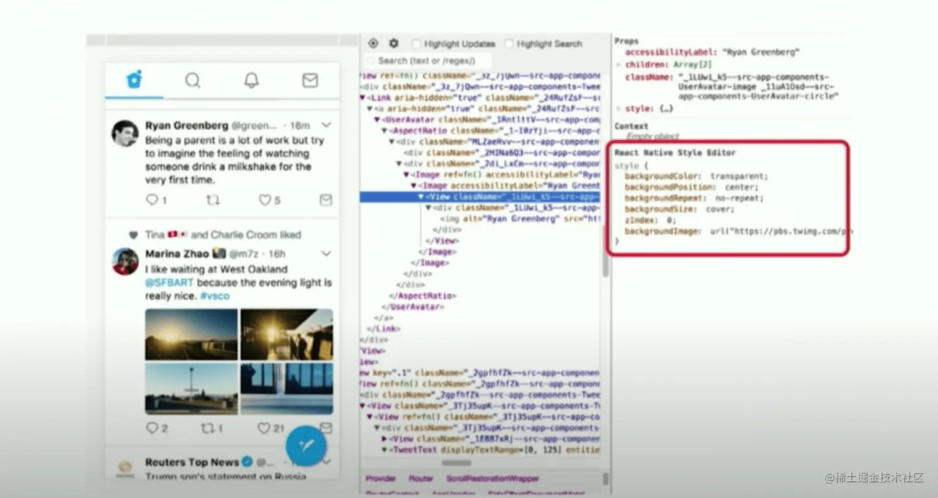Viewport: 938px width, 498px height.
Task: Open the notifications bell icon
Action: [x=251, y=80]
